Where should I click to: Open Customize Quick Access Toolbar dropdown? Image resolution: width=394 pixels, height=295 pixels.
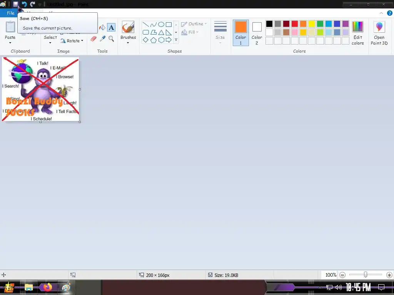point(40,5)
